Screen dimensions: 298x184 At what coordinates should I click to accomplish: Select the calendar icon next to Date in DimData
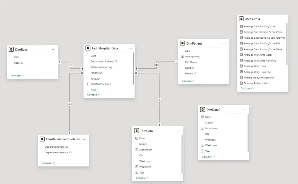(136, 138)
